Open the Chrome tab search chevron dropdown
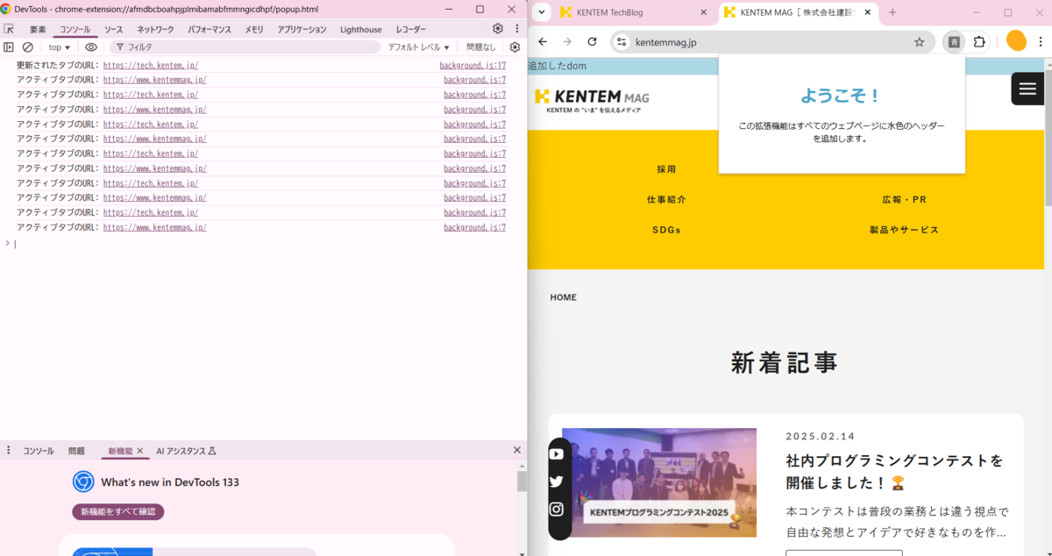The height and width of the screenshot is (556, 1052). point(542,12)
